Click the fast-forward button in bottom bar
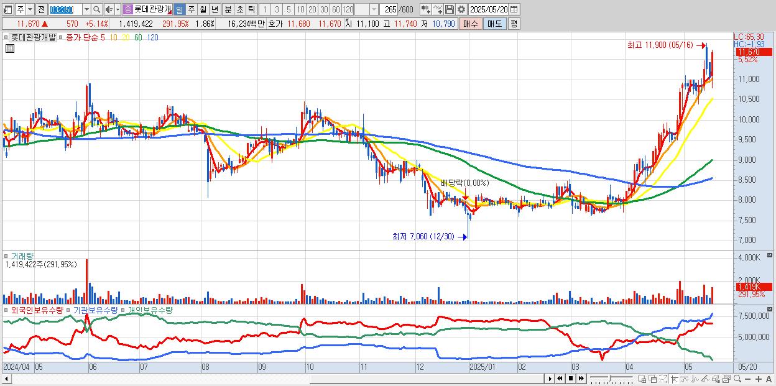The width and height of the screenshot is (776, 386). tap(581, 379)
